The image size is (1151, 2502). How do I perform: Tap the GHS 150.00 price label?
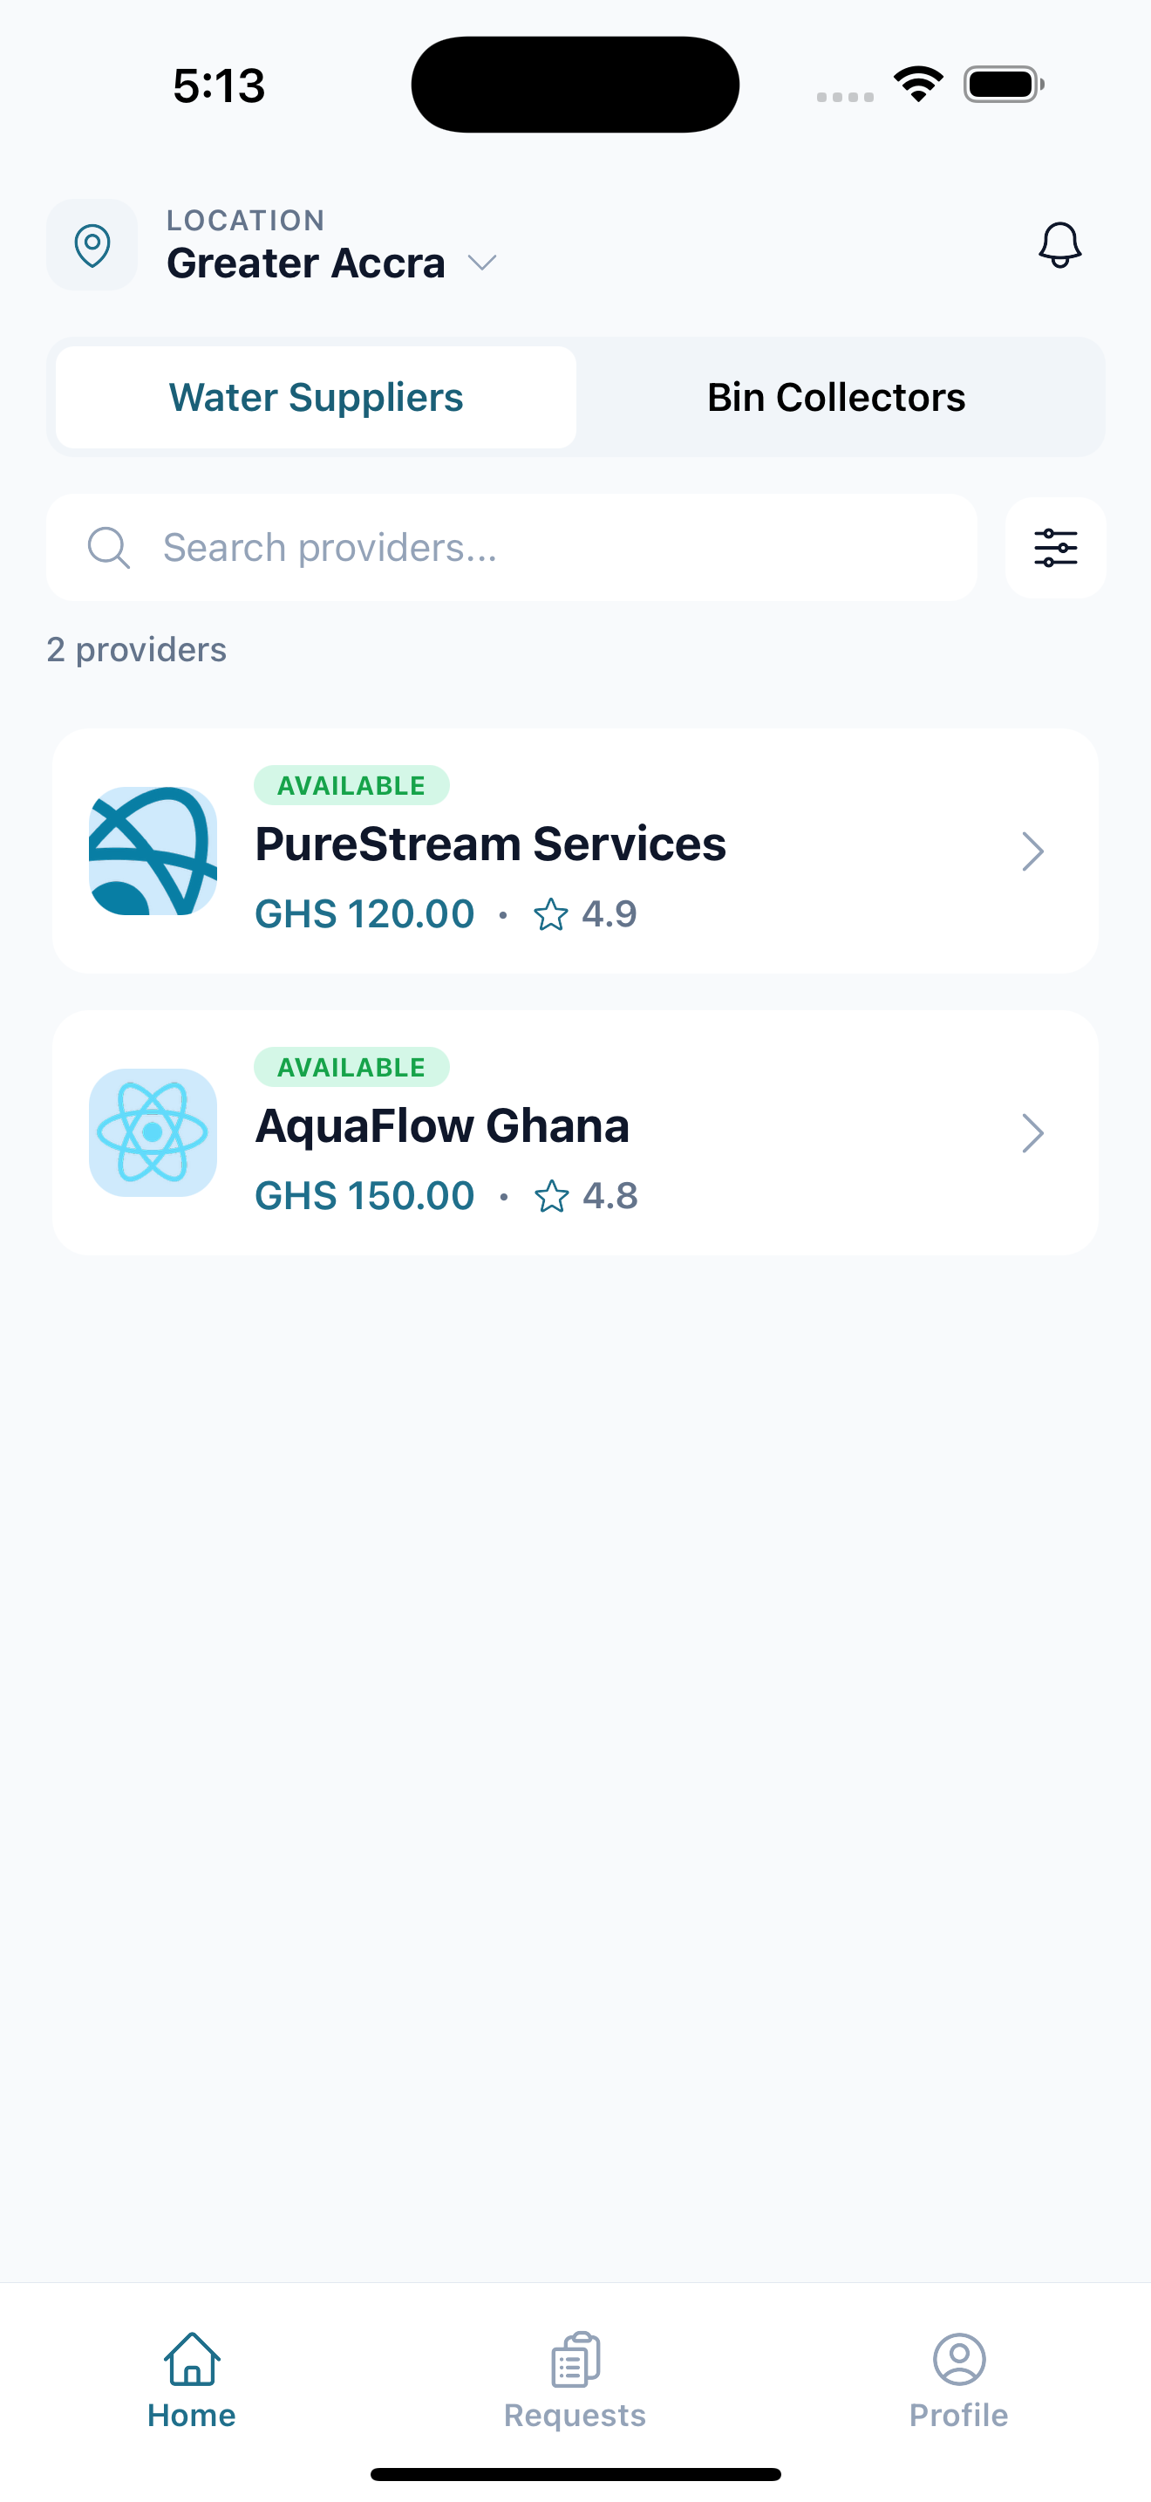(364, 1196)
